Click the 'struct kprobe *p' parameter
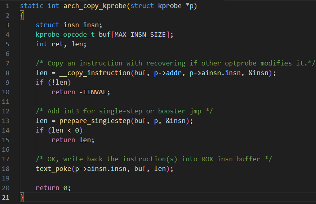Screen dimensions: 316x204 [x=162, y=6]
